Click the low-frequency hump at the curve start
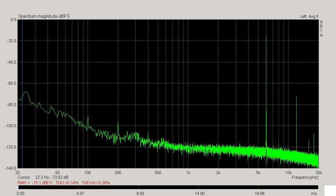336x196 pixels. click(26, 93)
